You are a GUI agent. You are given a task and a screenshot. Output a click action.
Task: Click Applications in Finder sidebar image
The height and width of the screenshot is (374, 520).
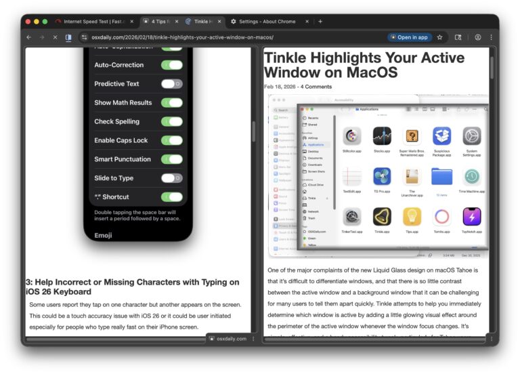click(316, 145)
